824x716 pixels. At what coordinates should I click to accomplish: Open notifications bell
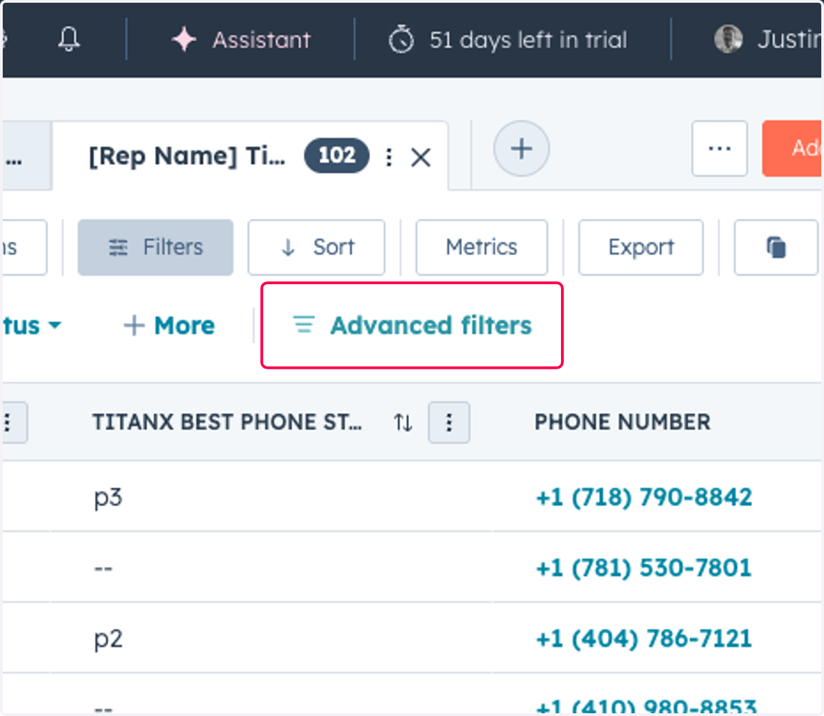pyautogui.click(x=69, y=40)
